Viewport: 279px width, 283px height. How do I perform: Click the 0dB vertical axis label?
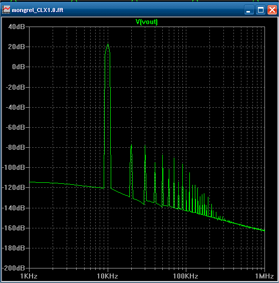tap(18, 67)
